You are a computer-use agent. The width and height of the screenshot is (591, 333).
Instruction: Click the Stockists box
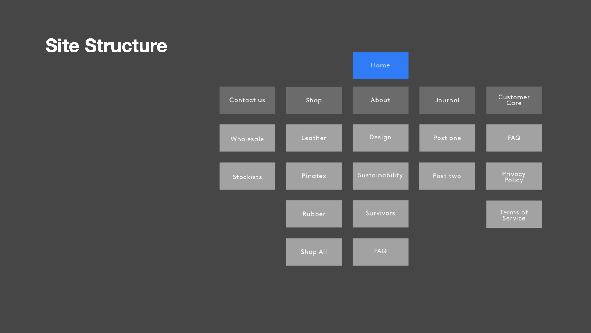tap(247, 176)
